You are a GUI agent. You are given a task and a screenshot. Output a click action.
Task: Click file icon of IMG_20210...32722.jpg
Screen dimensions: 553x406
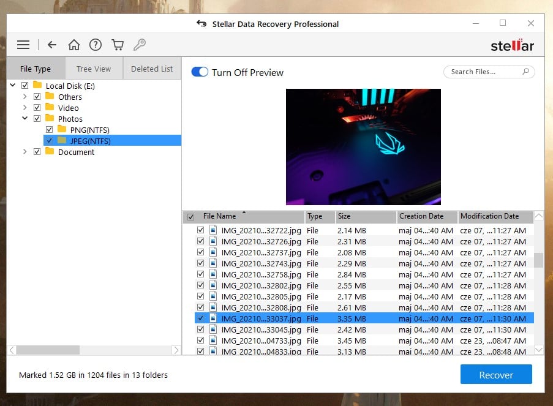[x=213, y=230]
